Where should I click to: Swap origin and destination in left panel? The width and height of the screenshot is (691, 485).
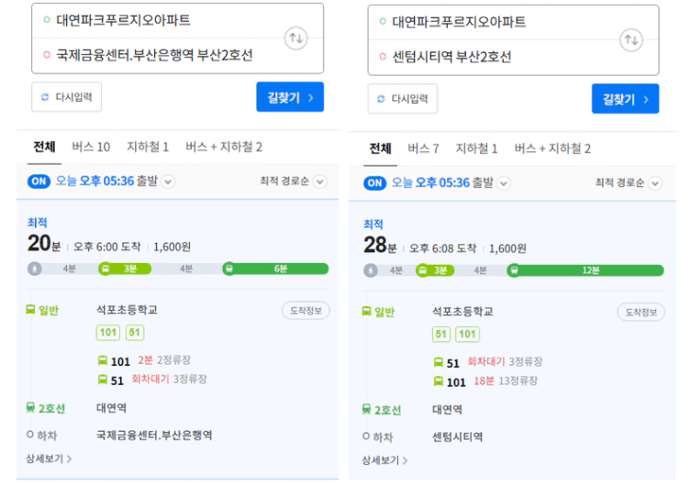tap(296, 39)
